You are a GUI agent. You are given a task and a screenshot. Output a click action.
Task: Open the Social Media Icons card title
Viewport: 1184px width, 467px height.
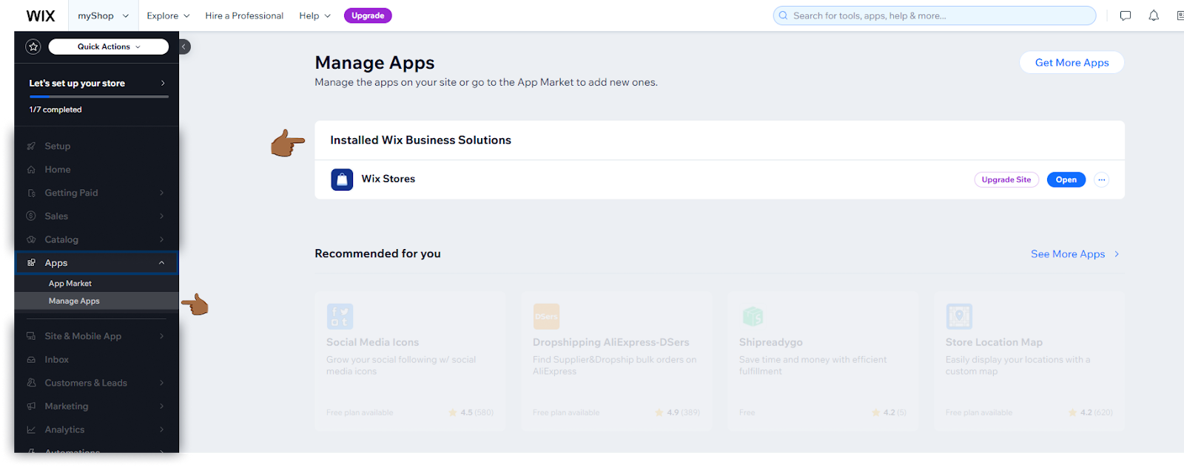[x=372, y=342]
